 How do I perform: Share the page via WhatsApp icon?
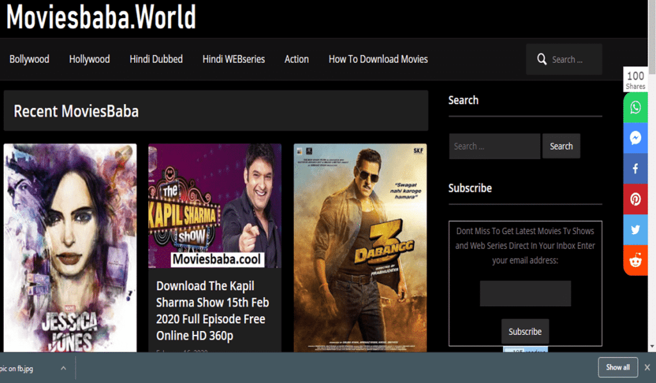635,107
